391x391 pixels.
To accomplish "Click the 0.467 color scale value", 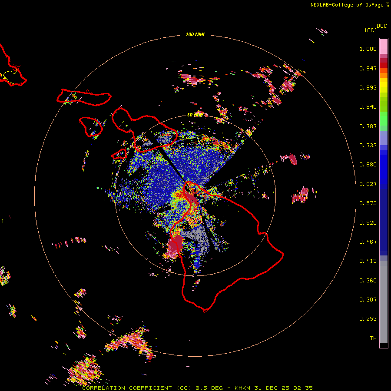I will (x=368, y=242).
